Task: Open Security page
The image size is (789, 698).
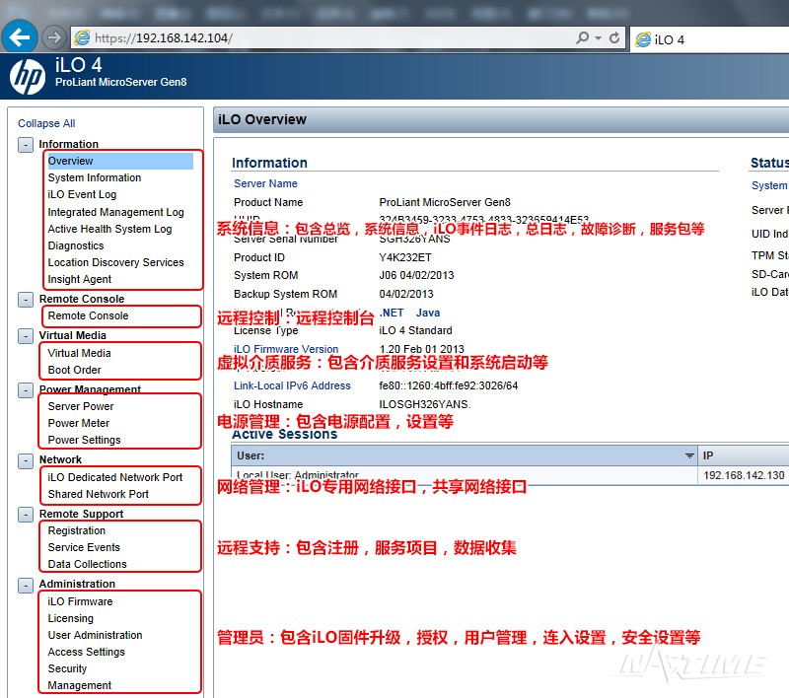Action: tap(67, 668)
